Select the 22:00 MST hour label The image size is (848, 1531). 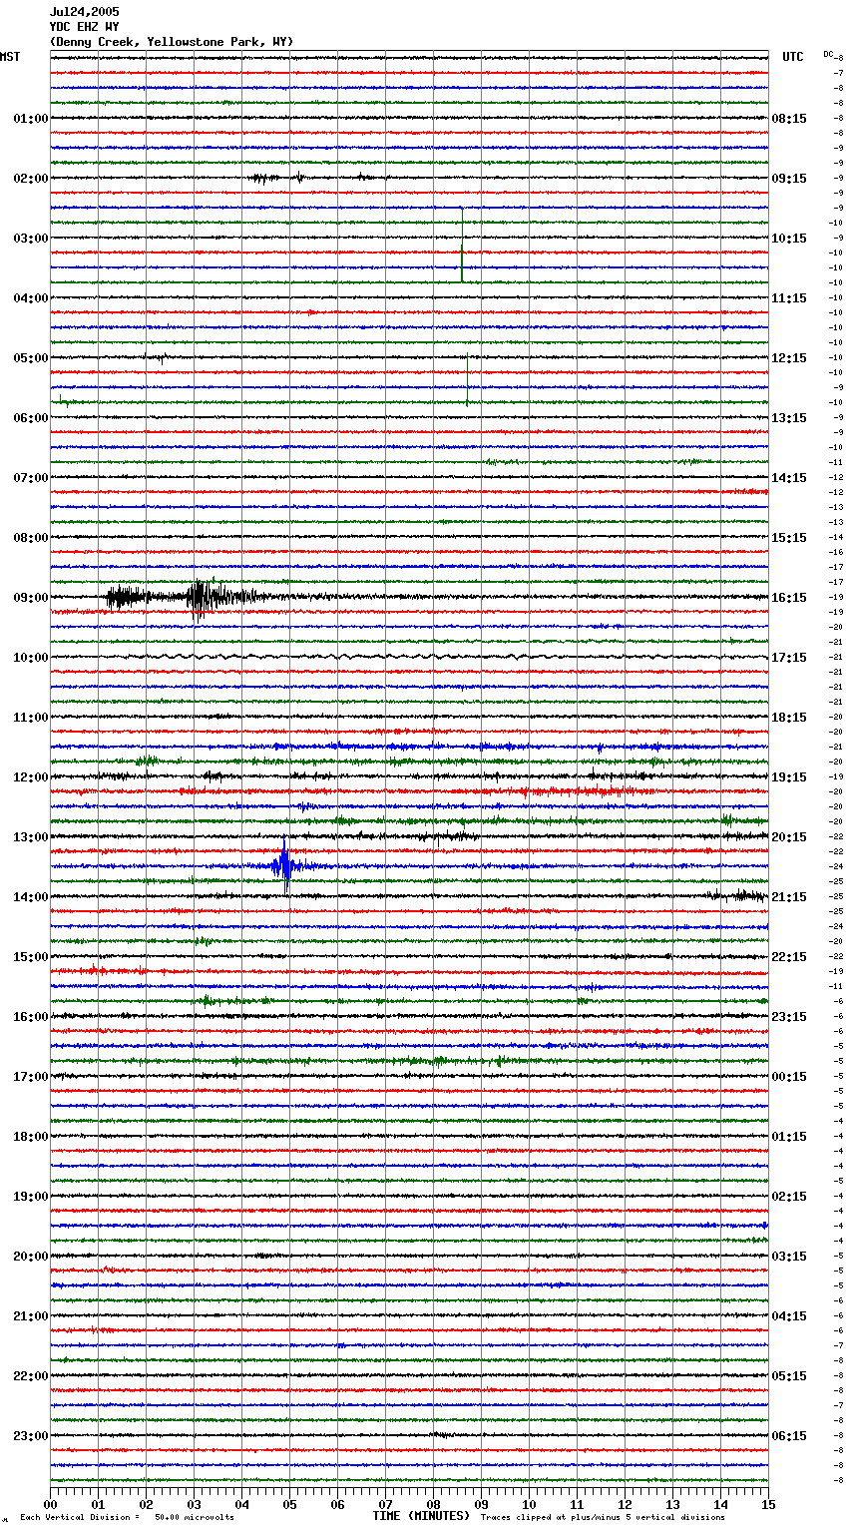30,1376
